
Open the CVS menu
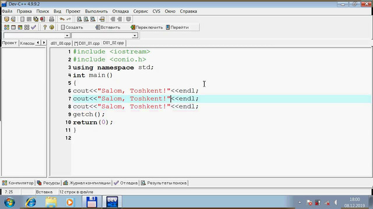[156, 11]
